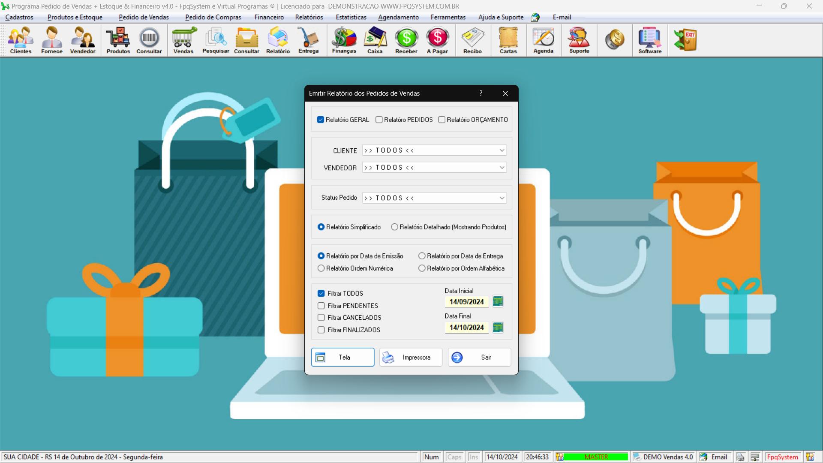Open the Caixa cash register icon
The width and height of the screenshot is (823, 463).
[375, 40]
